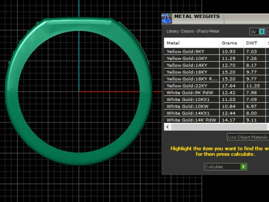Viewport: 269px width, 202px height.
Task: Sort by the DWT column header
Action: click(x=254, y=43)
